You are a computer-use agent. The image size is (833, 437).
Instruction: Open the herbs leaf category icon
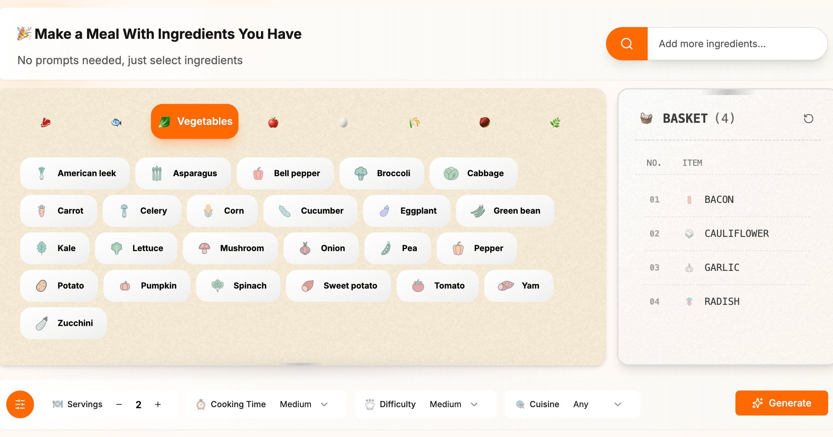point(555,122)
